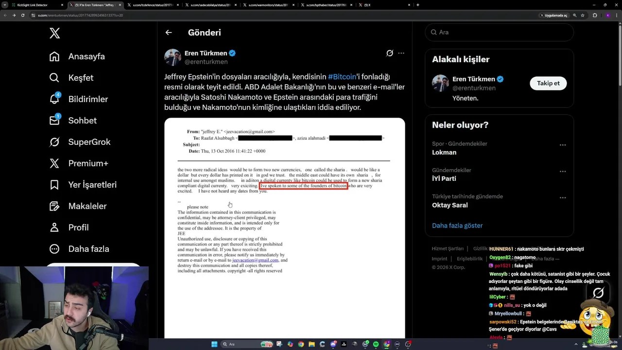
Task: Open browser profile avatar
Action: tap(607, 15)
